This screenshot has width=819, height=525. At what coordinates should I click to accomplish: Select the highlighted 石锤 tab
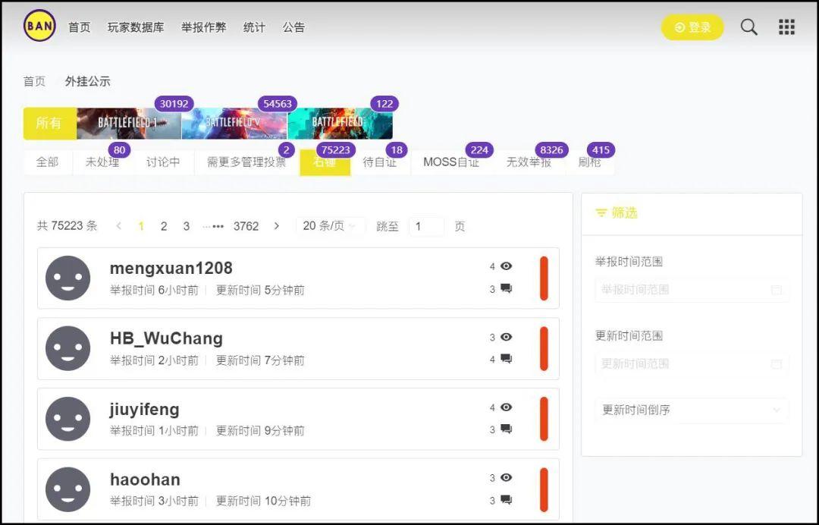tap(325, 162)
